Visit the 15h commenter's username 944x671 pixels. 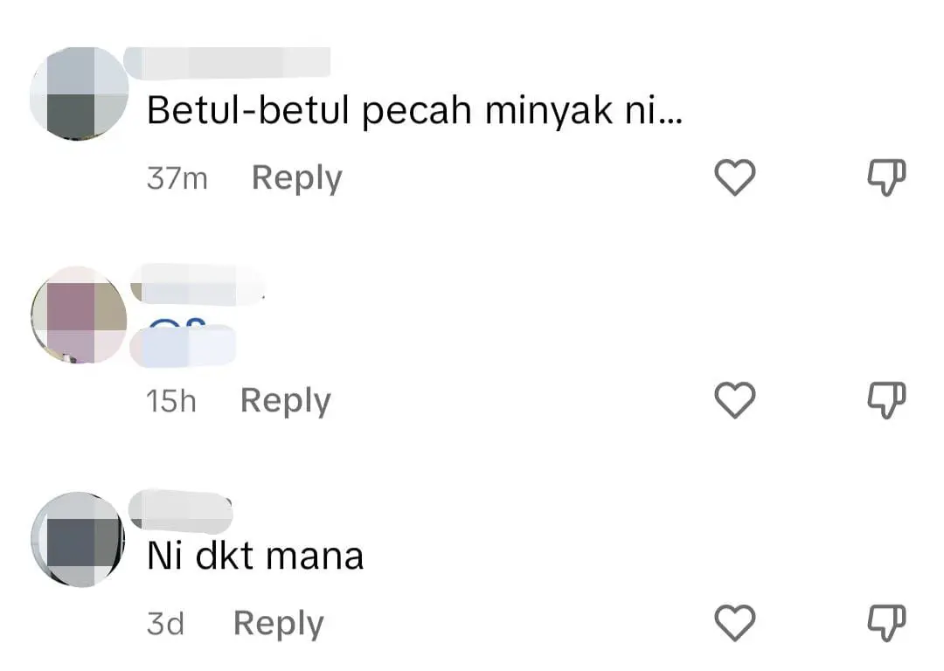(198, 283)
